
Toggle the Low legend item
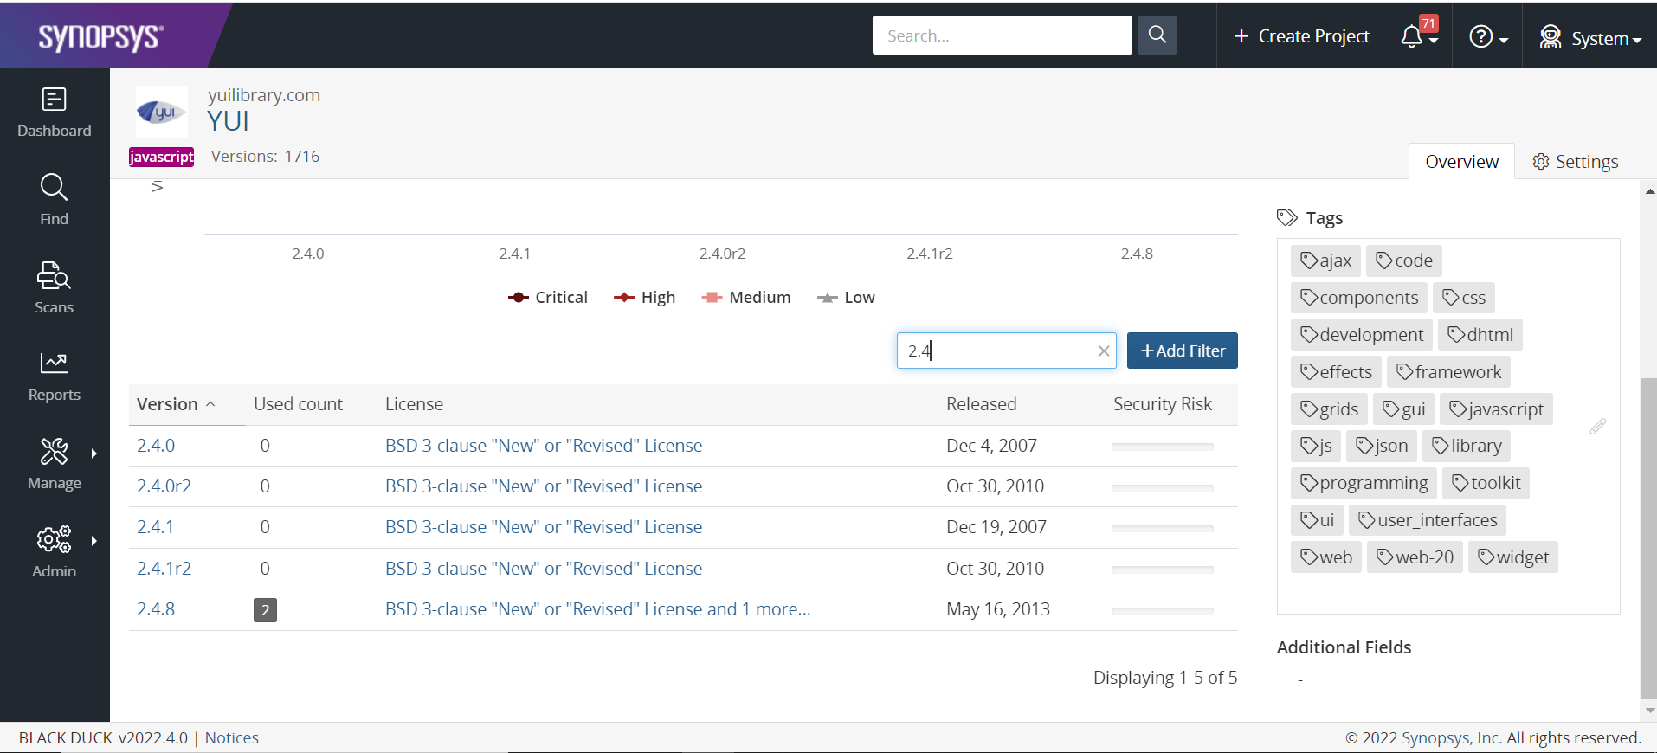pos(846,298)
